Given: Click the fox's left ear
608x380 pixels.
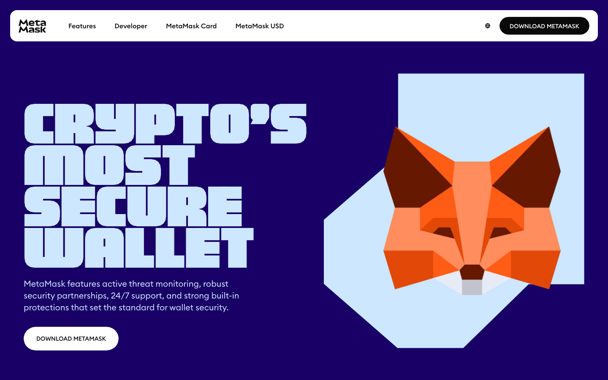Looking at the screenshot, I should tap(412, 163).
